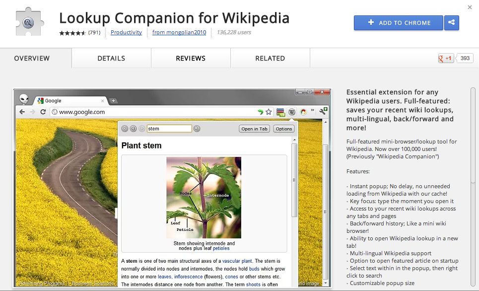479x291 pixels.
Task: Click the popup's back history arrow icon
Action: (x=133, y=129)
